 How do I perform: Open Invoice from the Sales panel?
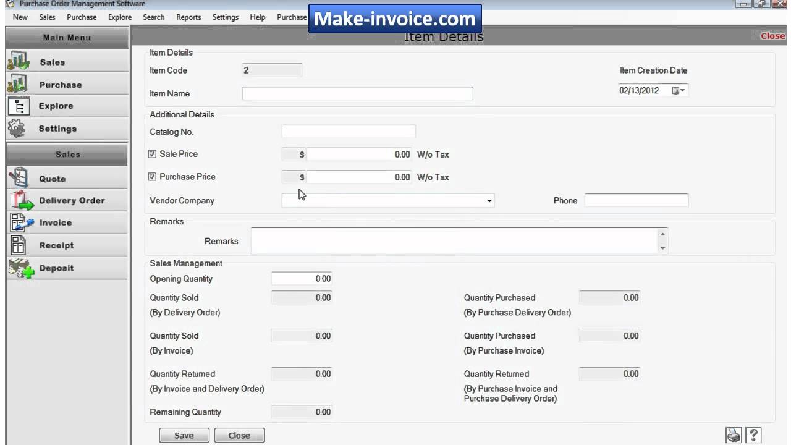[x=67, y=222]
